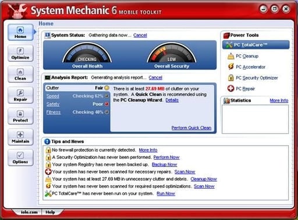
Task: Select the Clutter row in analysis list
Action: (77, 88)
